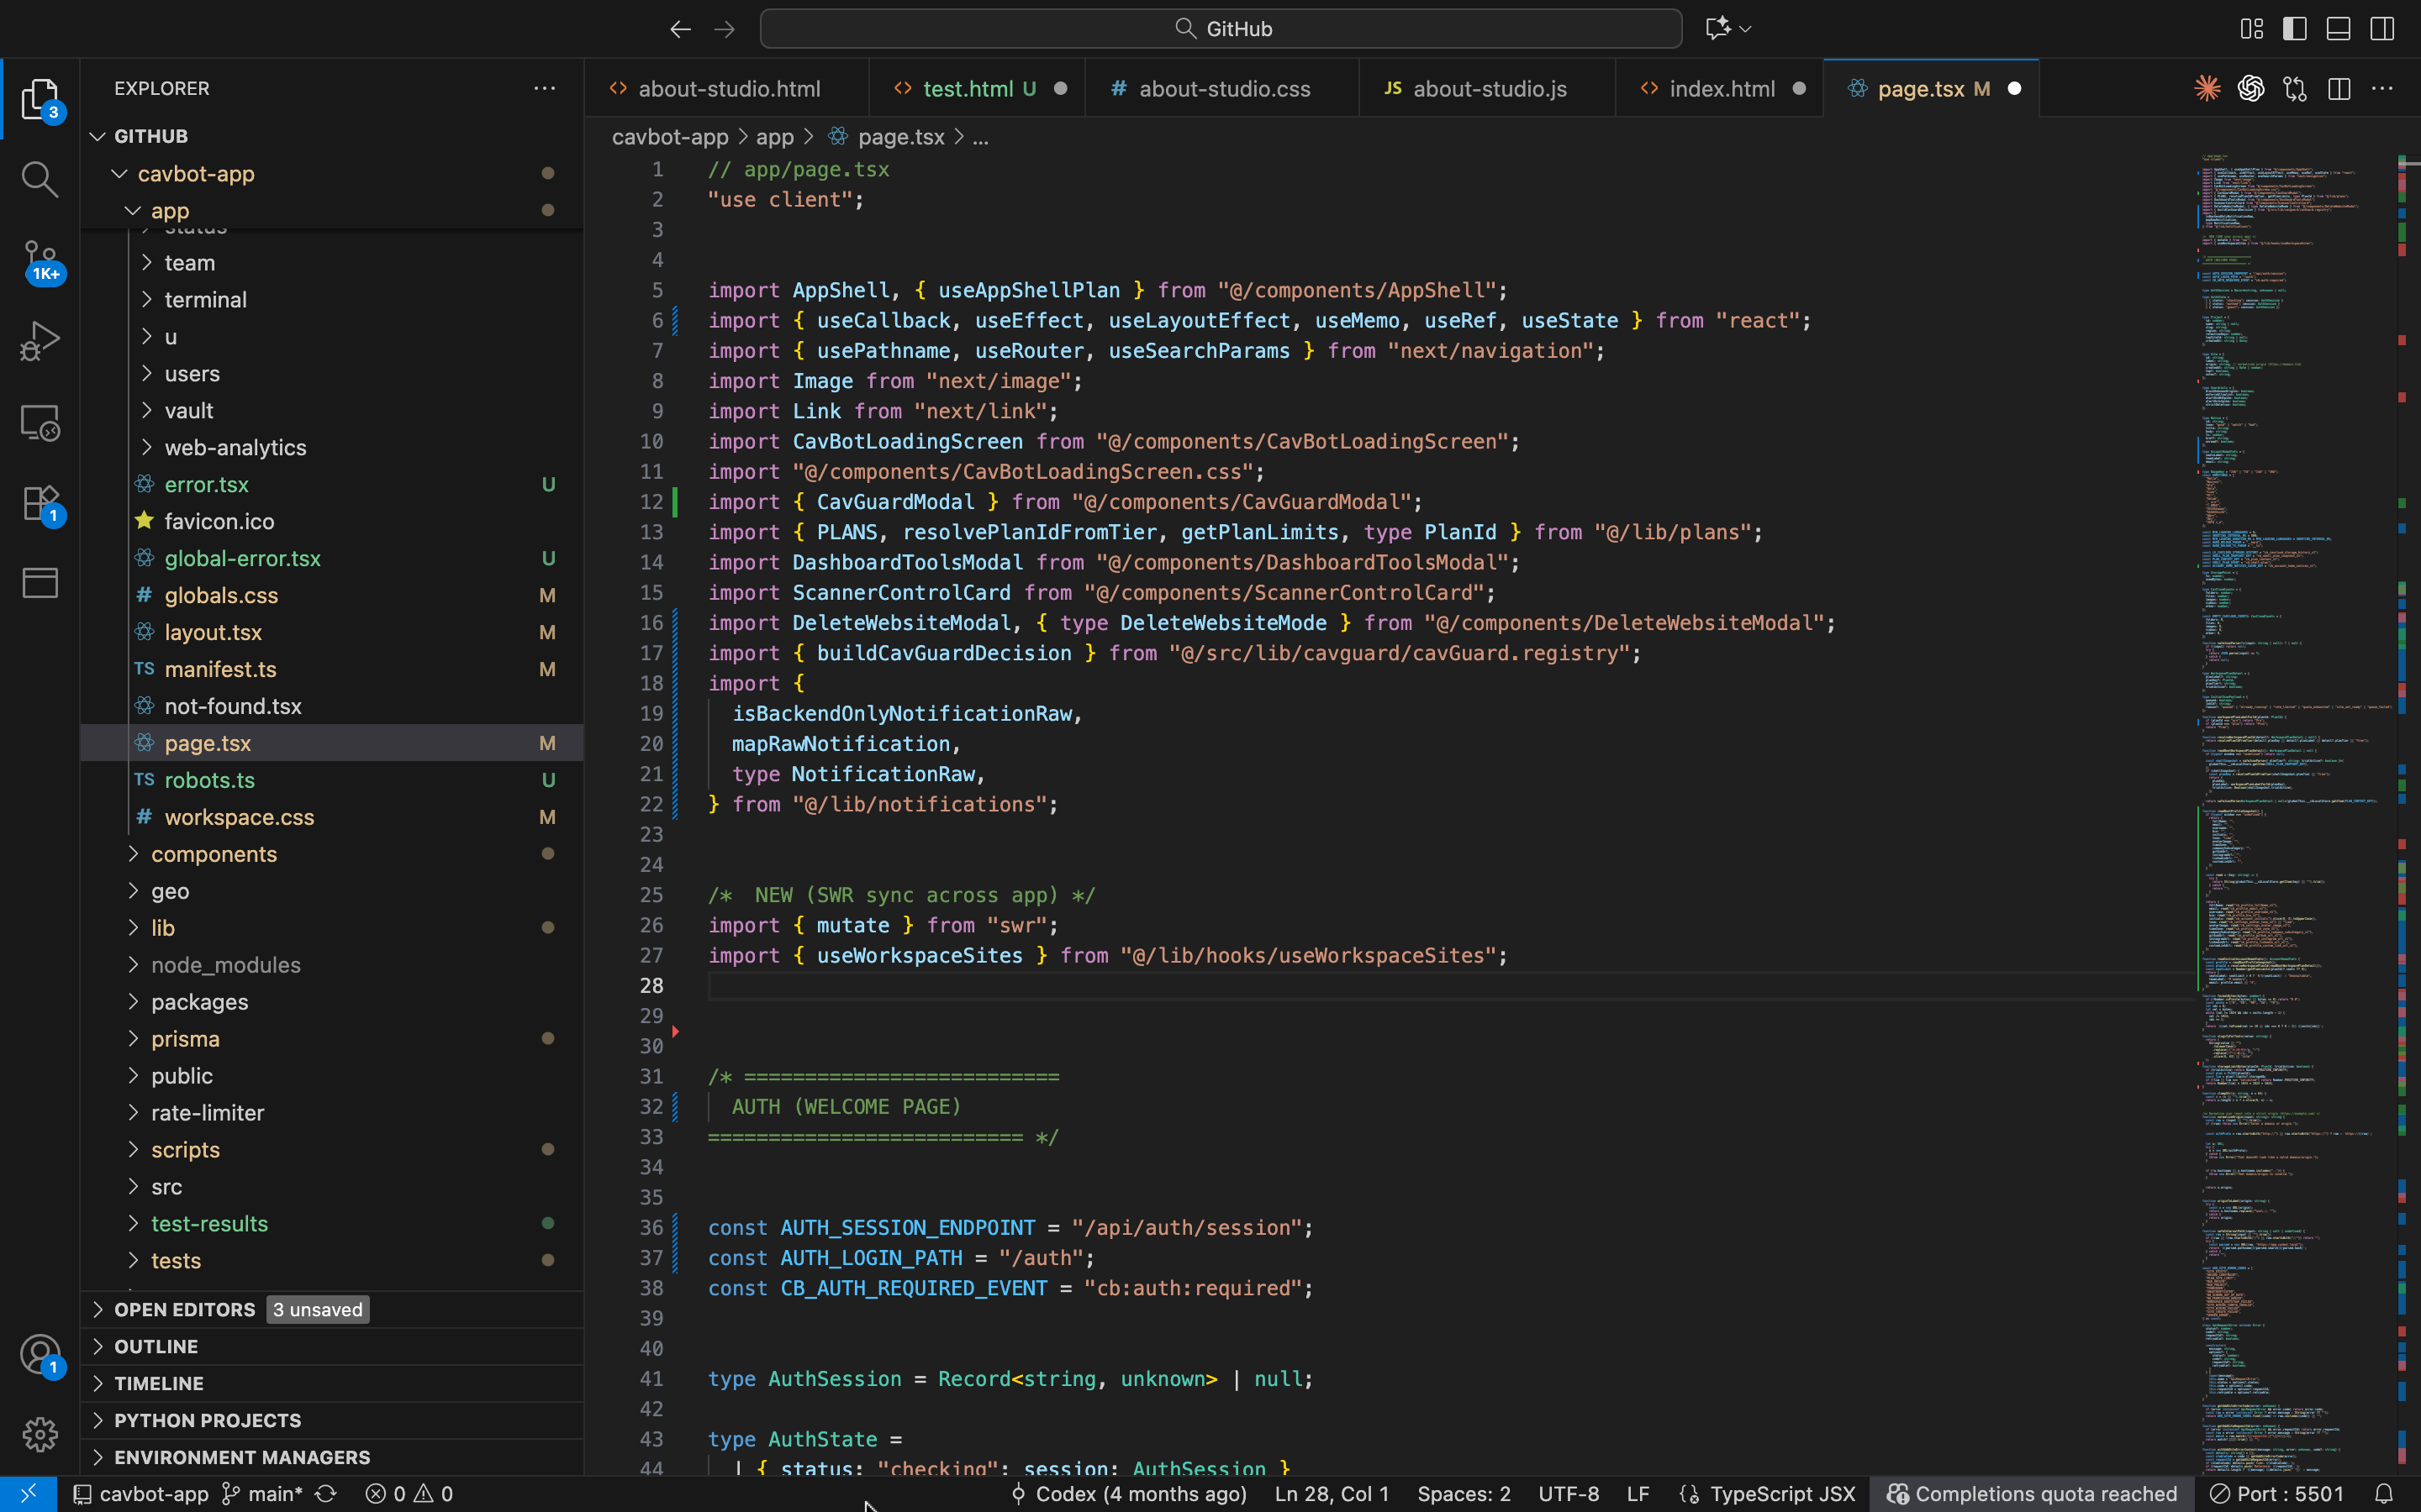This screenshot has width=2421, height=1512.
Task: Click the Ln 28, Col 1 indicator
Action: (x=1332, y=1494)
